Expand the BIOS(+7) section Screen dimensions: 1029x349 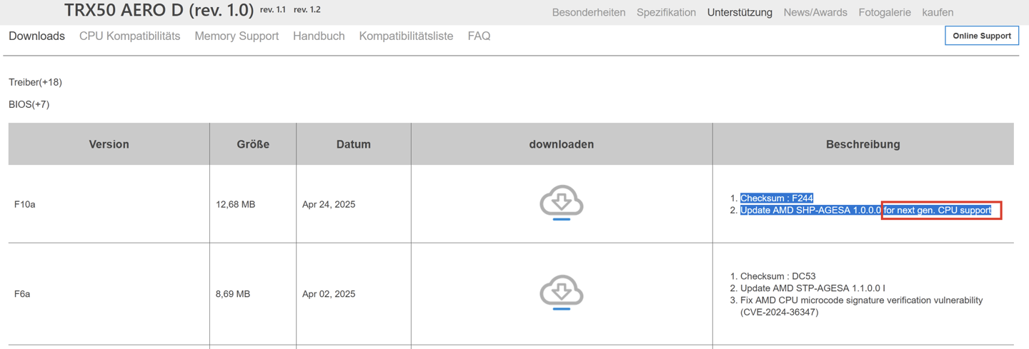[29, 104]
